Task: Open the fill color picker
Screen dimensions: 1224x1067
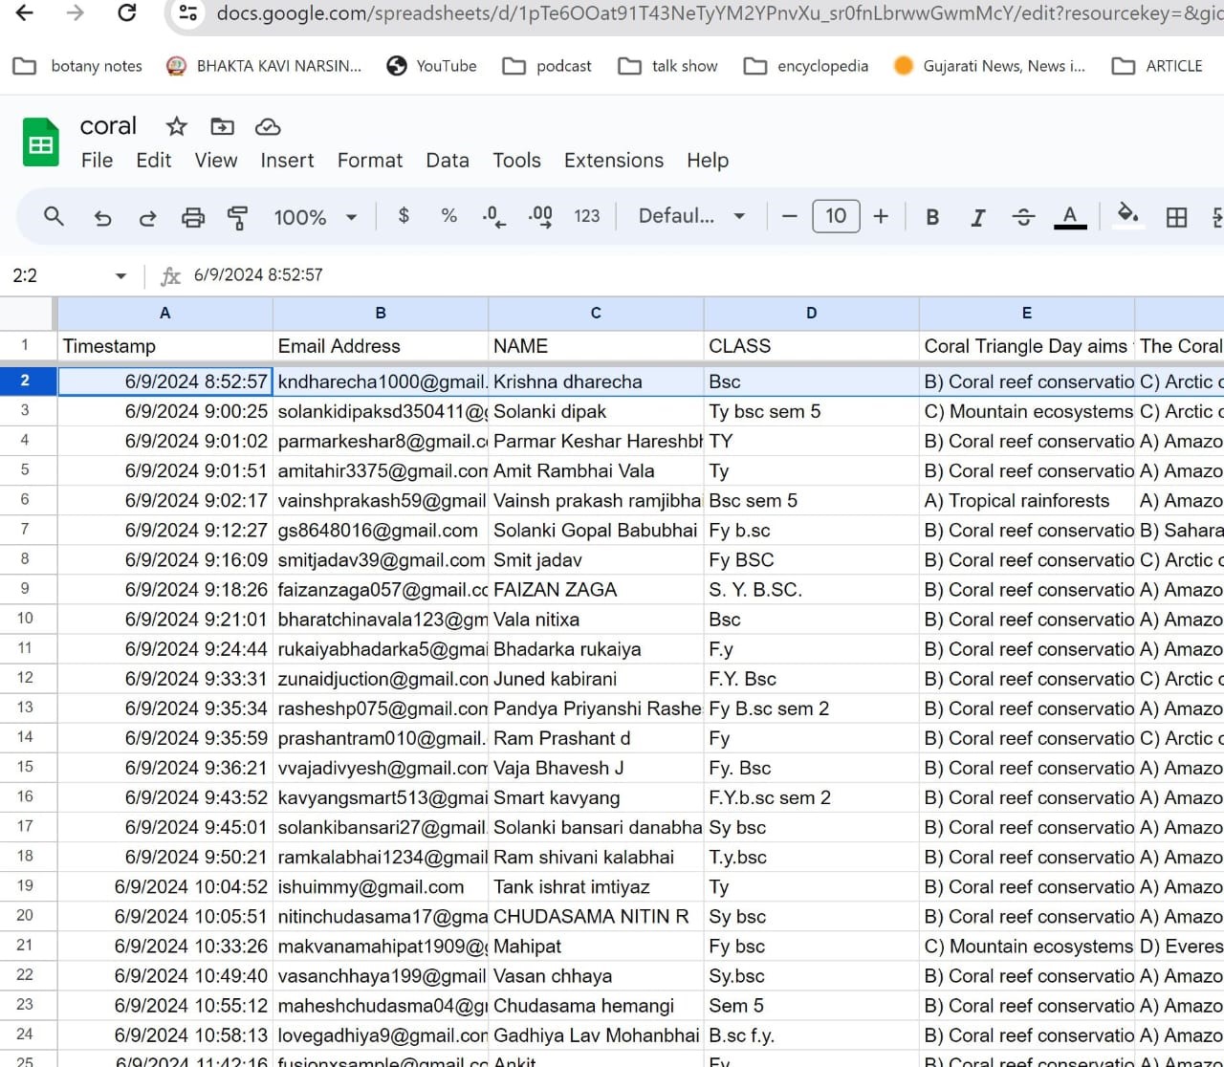Action: [x=1127, y=215]
